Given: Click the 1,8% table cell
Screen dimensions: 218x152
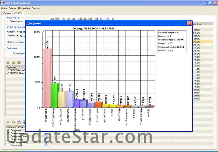Looking at the screenshot, I should pyautogui.click(x=197, y=69).
